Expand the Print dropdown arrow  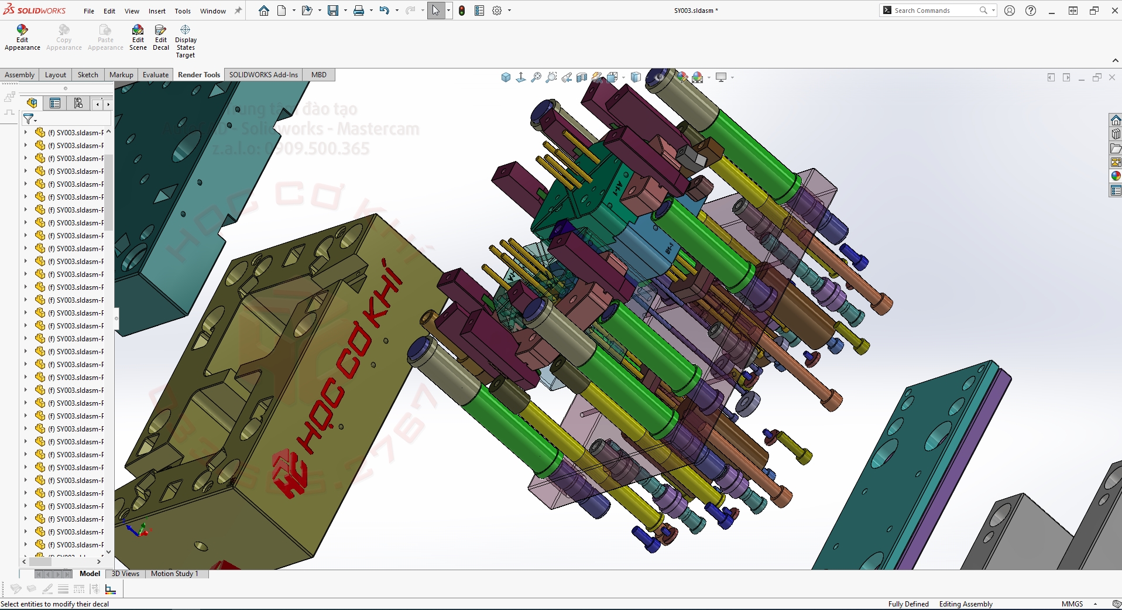point(371,11)
